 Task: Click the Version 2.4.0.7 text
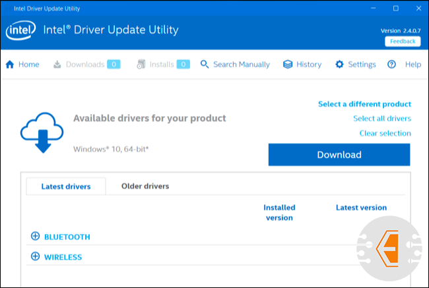point(401,30)
